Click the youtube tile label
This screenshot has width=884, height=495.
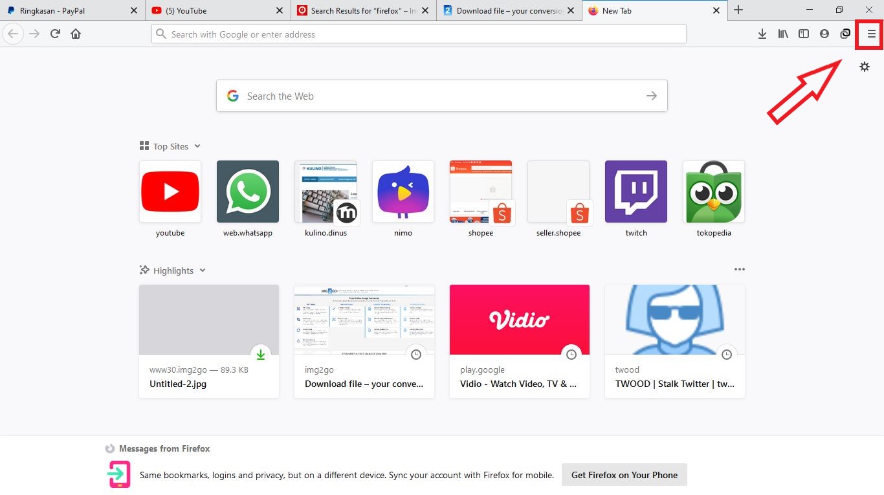[x=170, y=233]
